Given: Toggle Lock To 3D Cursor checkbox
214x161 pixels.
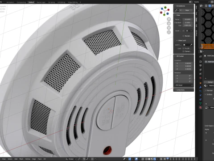Looking at the screenshot, I should click(x=184, y=48).
